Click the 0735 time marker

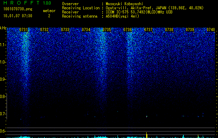pyautogui.click(x=107, y=30)
